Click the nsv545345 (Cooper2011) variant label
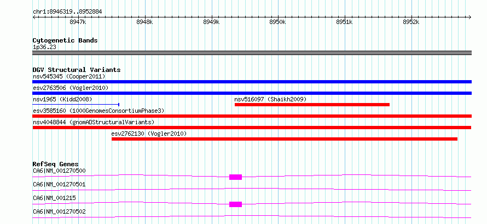Image resolution: width=487 pixels, height=224 pixels. pos(69,76)
